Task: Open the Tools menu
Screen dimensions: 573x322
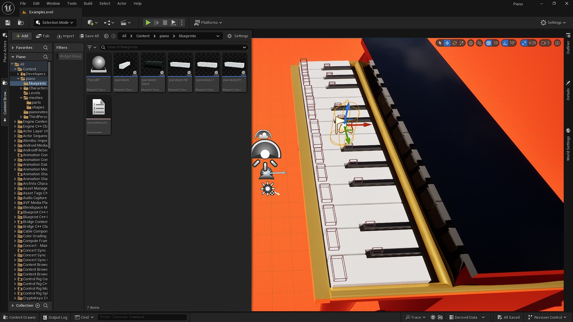Action: pos(72,4)
